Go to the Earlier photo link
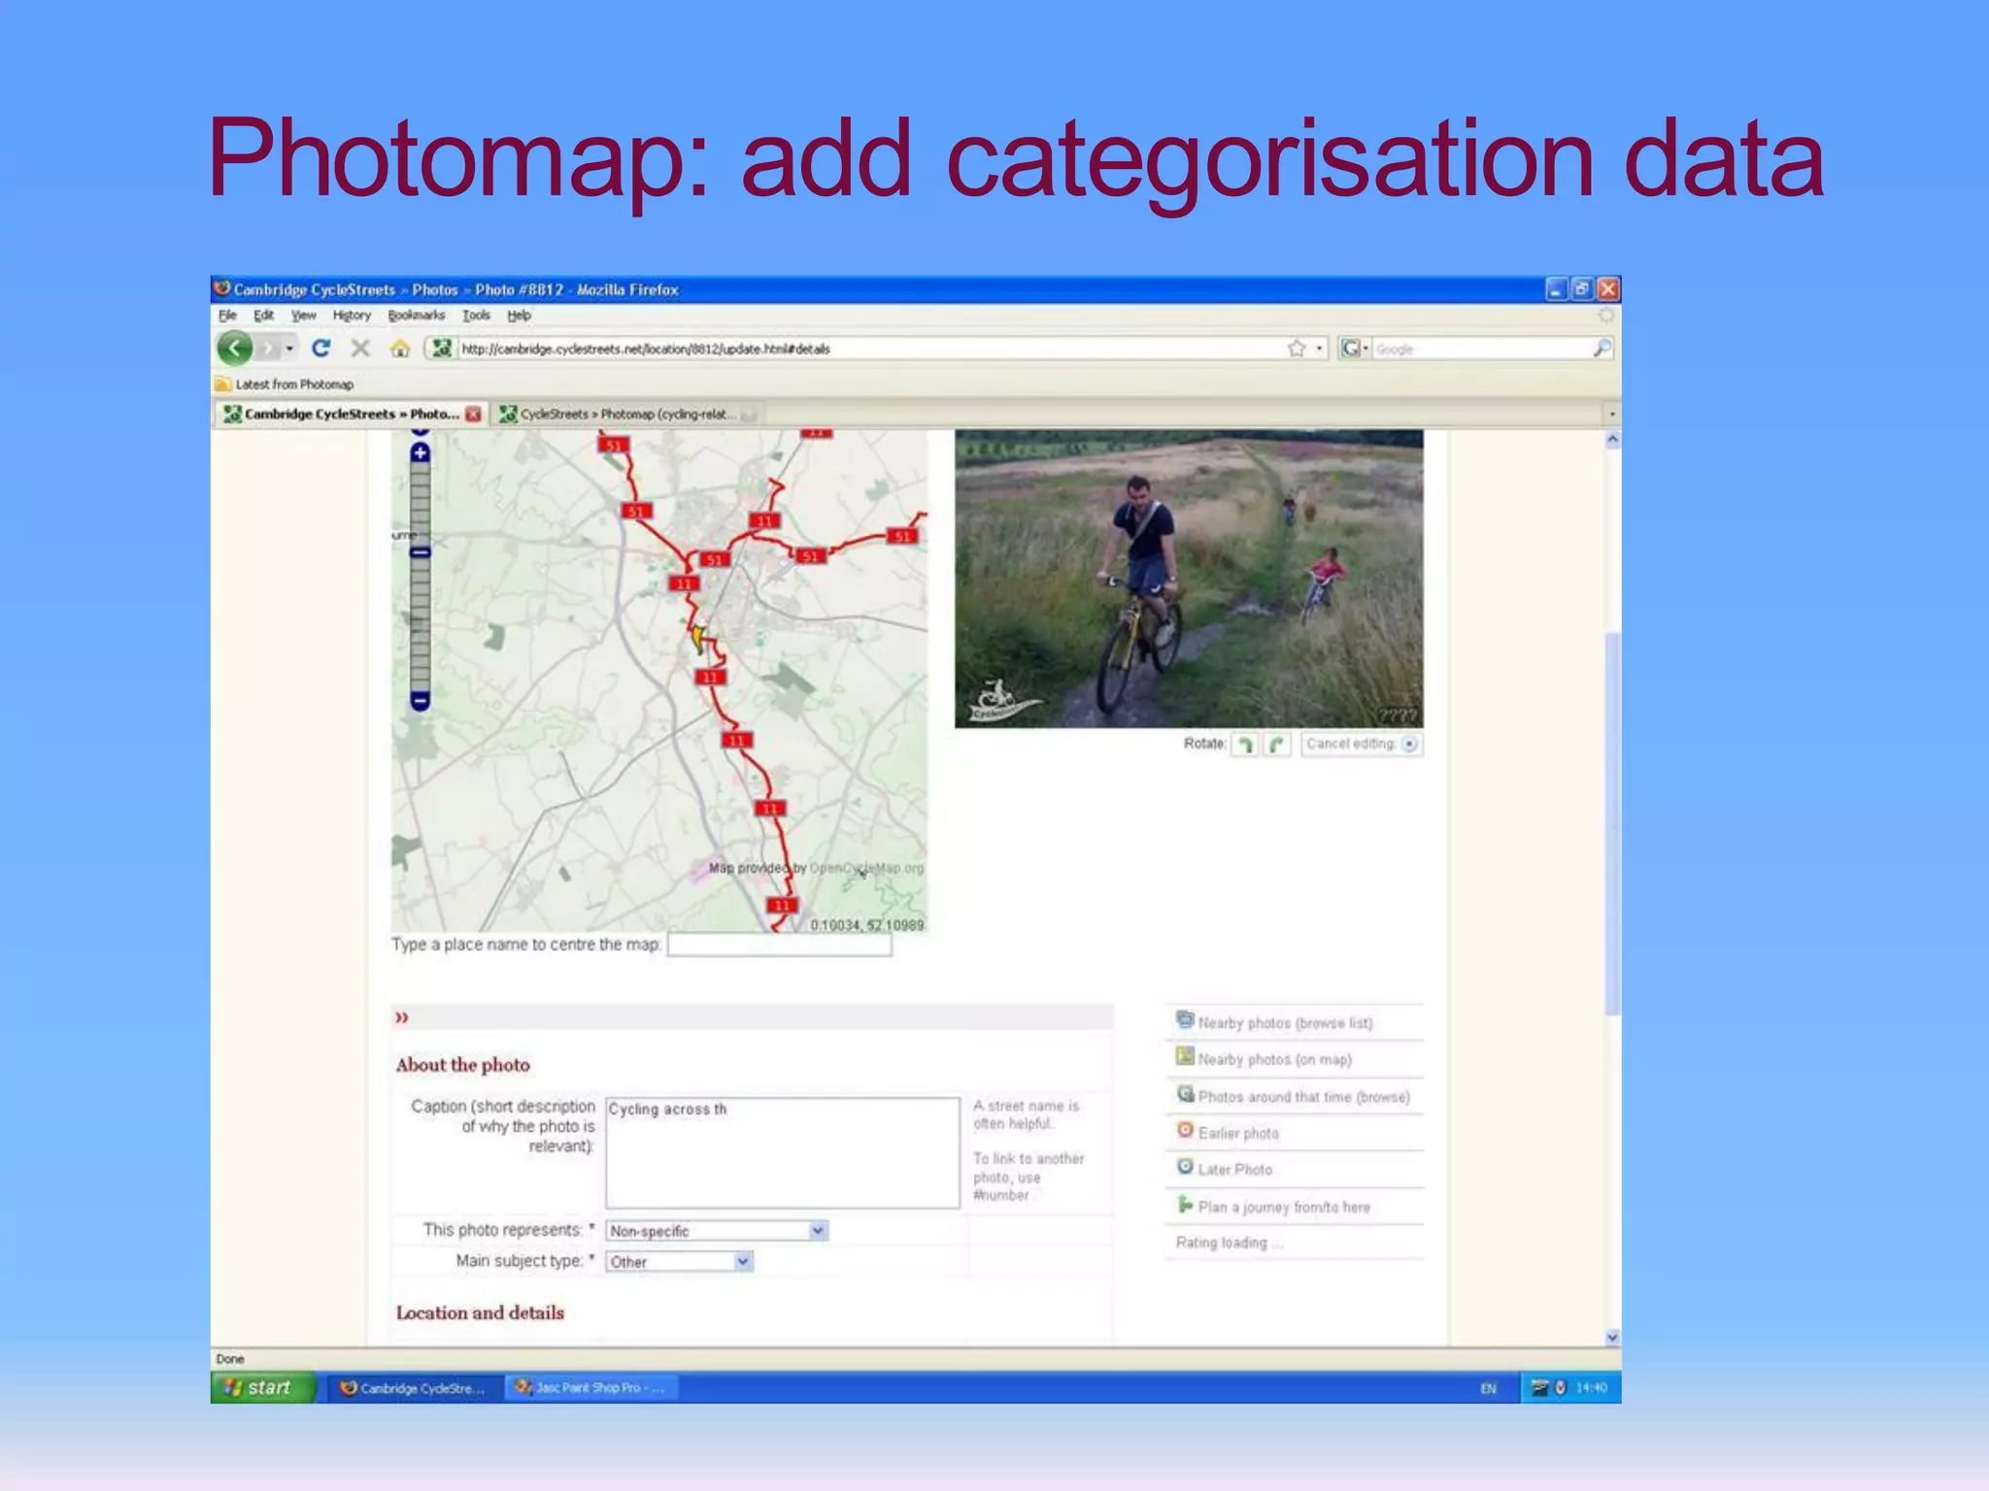This screenshot has width=1989, height=1491. pos(1238,1134)
